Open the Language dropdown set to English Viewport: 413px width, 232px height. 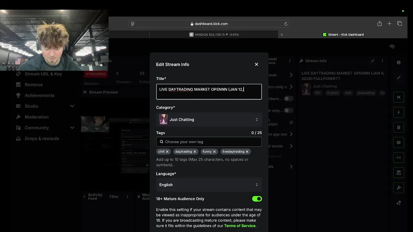click(x=209, y=185)
